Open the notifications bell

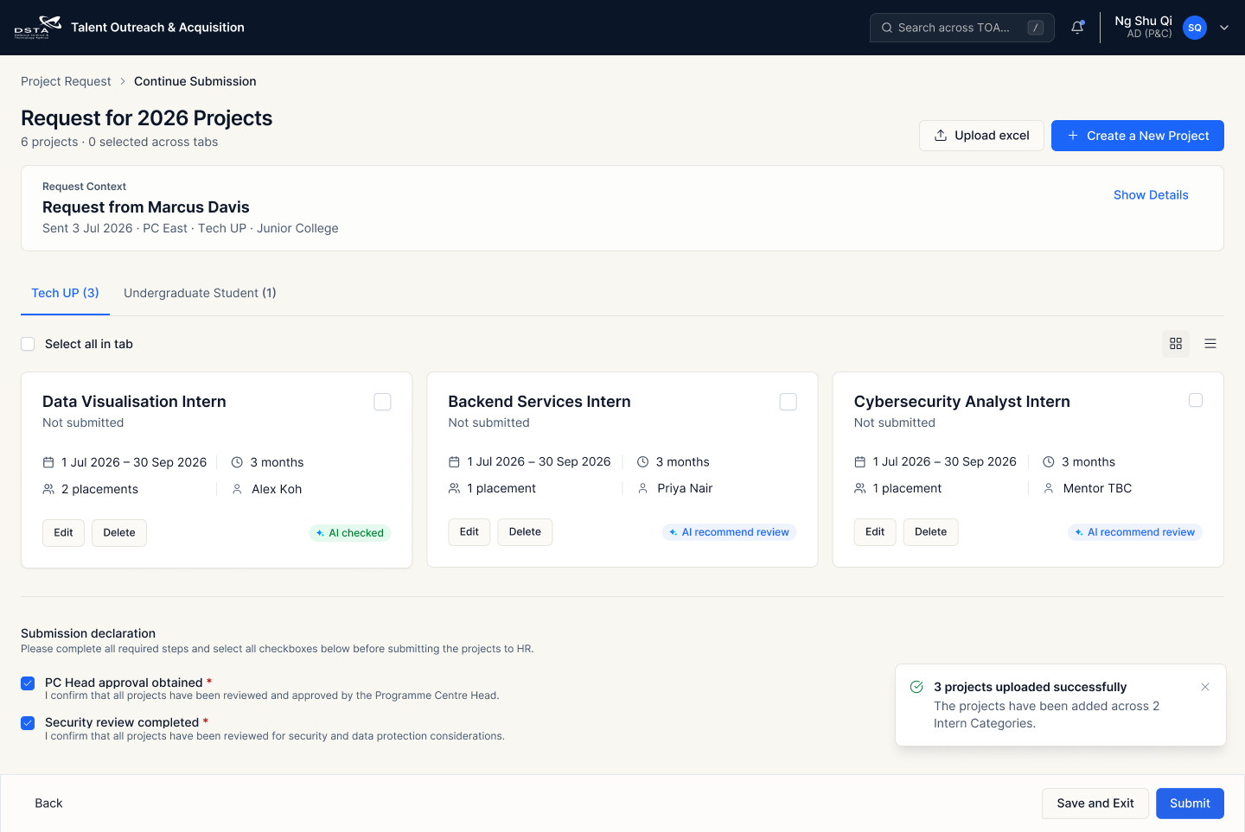[x=1077, y=28]
